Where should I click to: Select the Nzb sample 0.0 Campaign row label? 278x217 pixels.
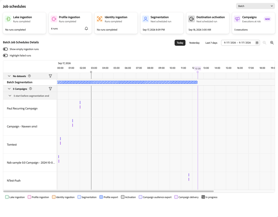(31, 163)
